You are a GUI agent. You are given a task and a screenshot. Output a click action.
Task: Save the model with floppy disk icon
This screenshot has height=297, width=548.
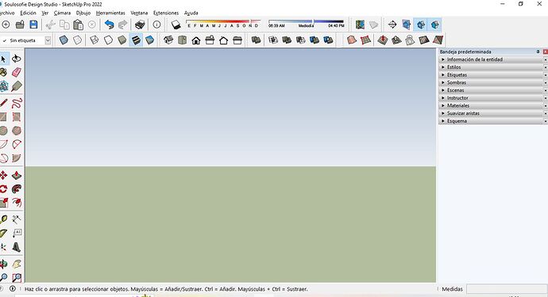pyautogui.click(x=33, y=25)
